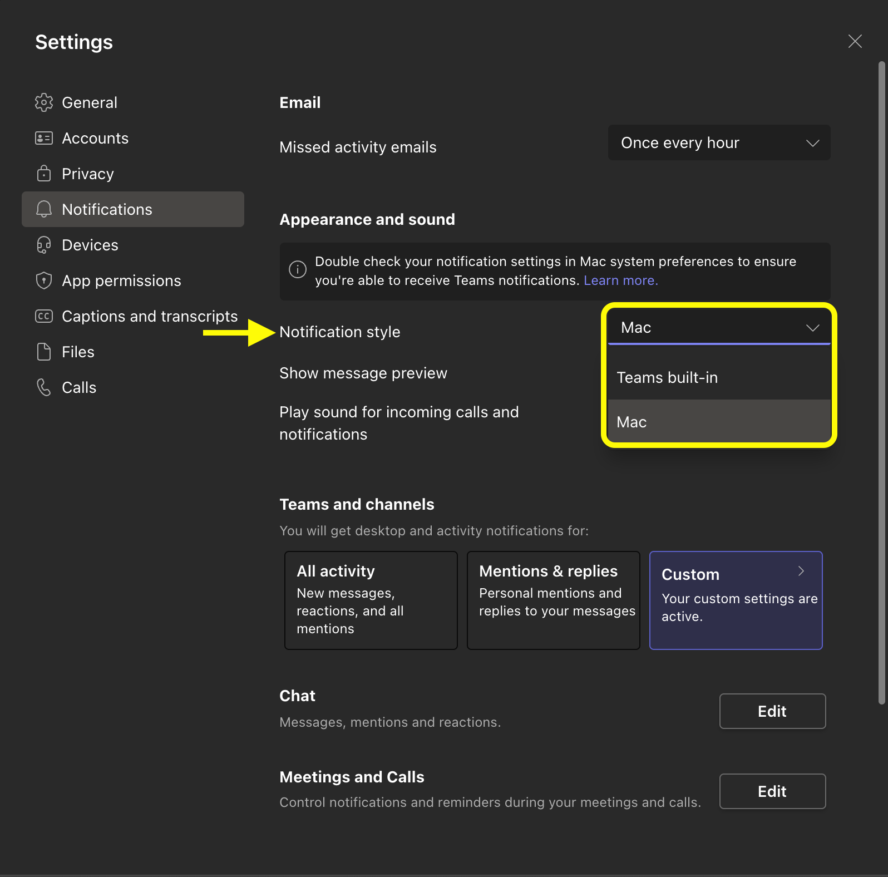Close the Settings dialog
This screenshot has height=877, width=888.
[x=855, y=41]
